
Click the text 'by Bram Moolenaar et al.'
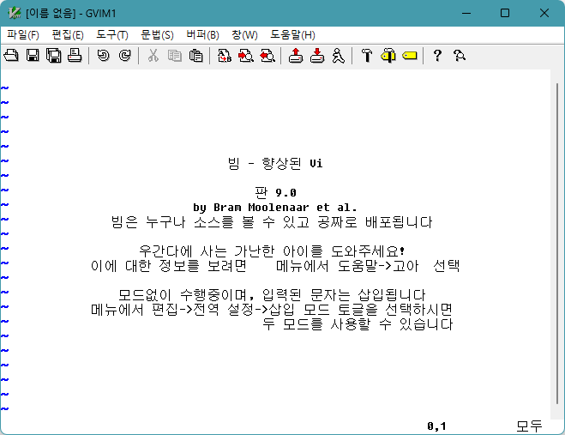(x=275, y=208)
